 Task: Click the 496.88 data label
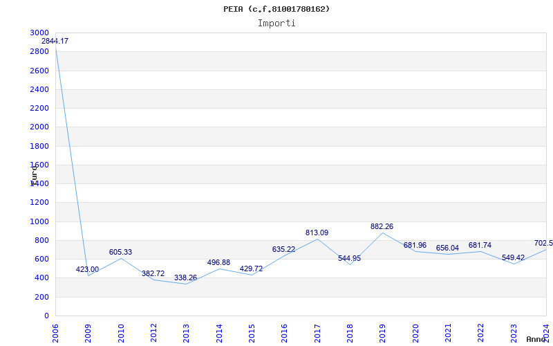(218, 263)
